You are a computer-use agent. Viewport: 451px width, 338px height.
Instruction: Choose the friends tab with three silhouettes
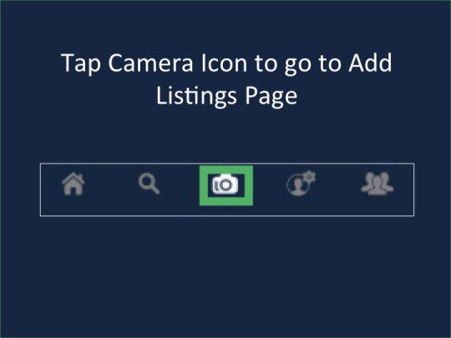[x=378, y=184]
